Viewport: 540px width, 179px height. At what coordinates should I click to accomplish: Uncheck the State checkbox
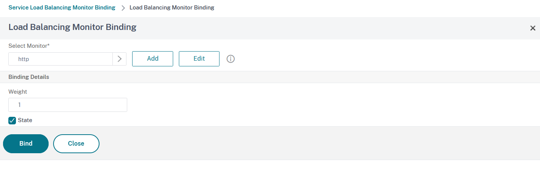point(12,121)
